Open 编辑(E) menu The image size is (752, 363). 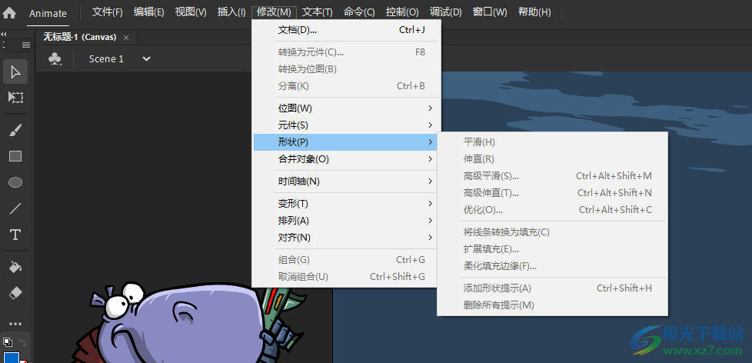coord(148,12)
